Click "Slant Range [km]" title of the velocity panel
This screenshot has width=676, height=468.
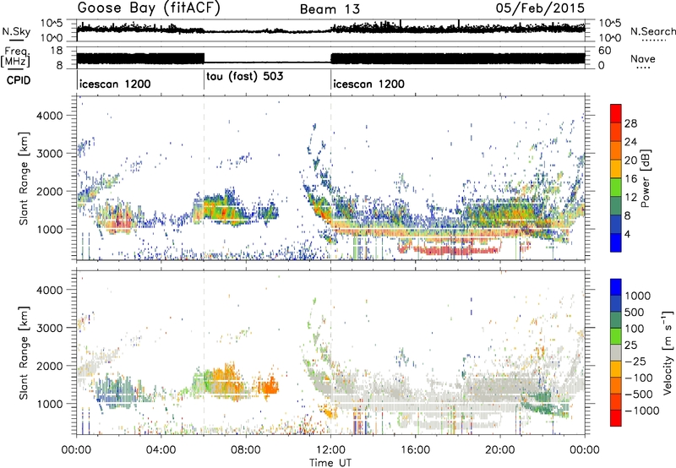coord(24,352)
